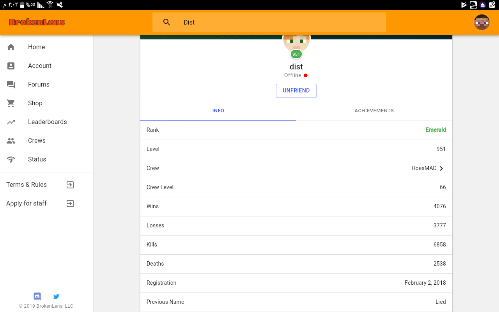Tap the battery icon in status bar

click(22, 5)
